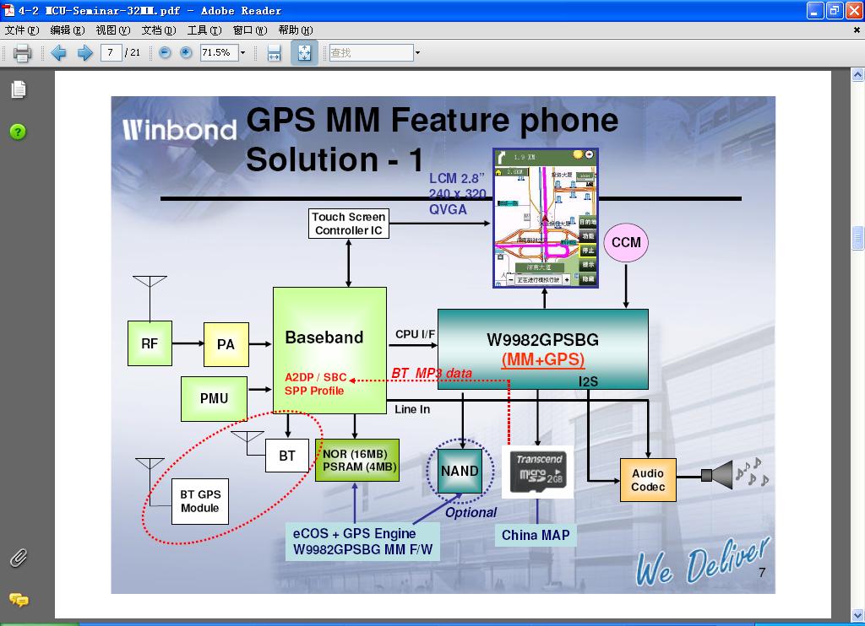
Task: Click the 'Touch Screen Controller IC' box
Action: pyautogui.click(x=349, y=224)
